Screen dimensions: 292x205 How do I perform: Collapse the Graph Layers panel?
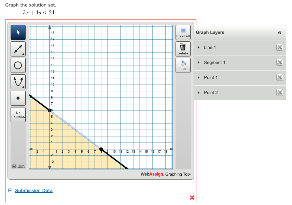280,33
